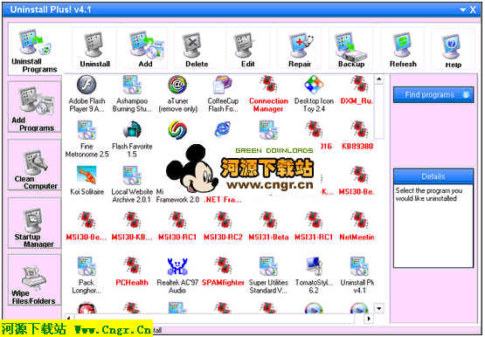
Task: Select the Realtek AC'97 Audio entry
Action: [x=177, y=275]
